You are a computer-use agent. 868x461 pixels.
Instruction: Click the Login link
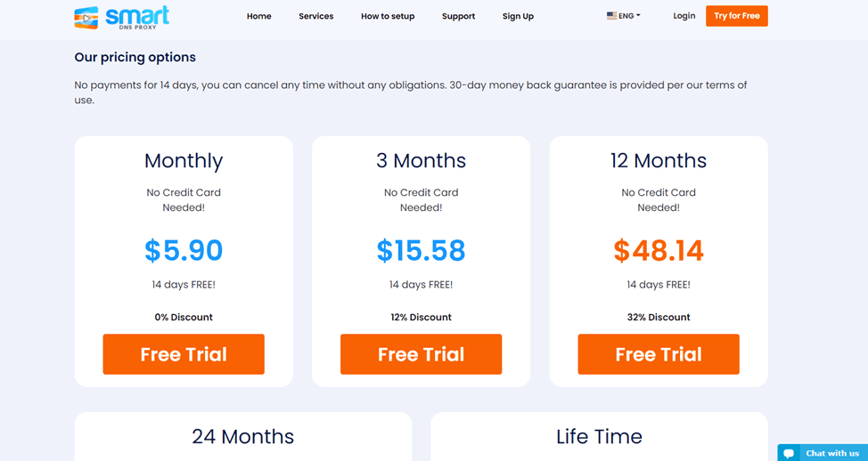point(684,16)
